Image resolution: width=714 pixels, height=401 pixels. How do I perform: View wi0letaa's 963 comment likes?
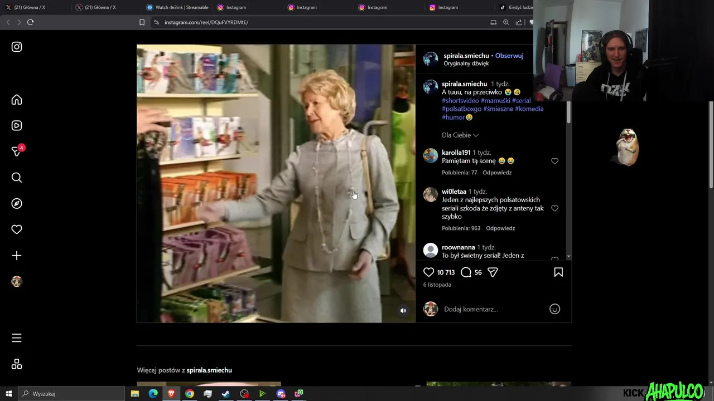click(x=461, y=228)
